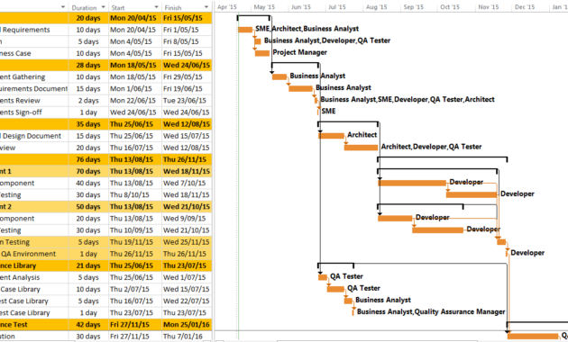Select the Finish column header
Viewport: 568px width, 342px height.
(x=173, y=7)
